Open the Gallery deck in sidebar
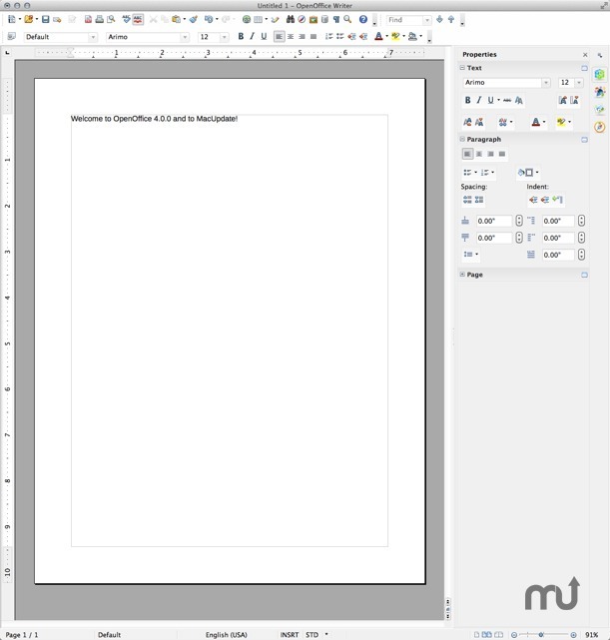This screenshot has width=610, height=640. (x=599, y=109)
